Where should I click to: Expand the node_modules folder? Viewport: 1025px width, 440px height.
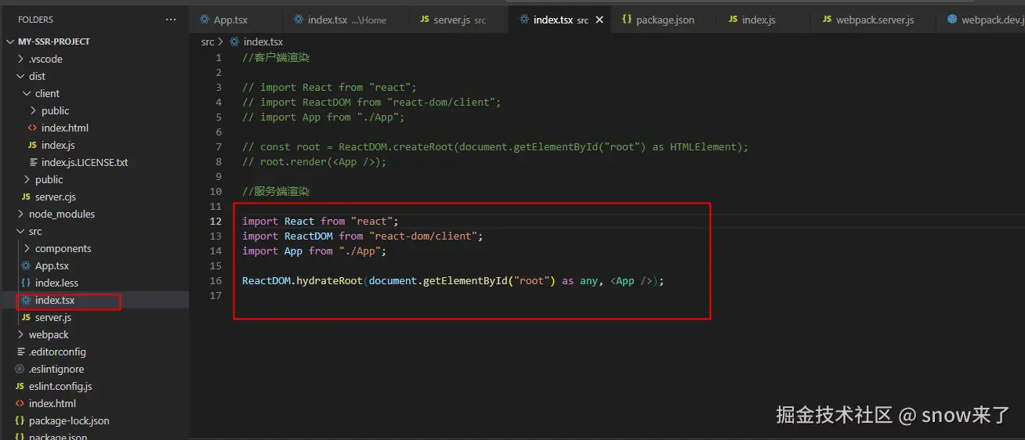point(20,214)
